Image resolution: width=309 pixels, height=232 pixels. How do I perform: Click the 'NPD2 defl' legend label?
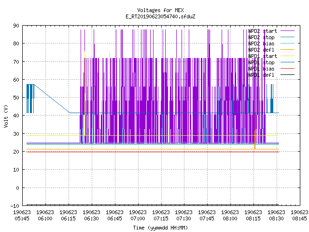261,50
